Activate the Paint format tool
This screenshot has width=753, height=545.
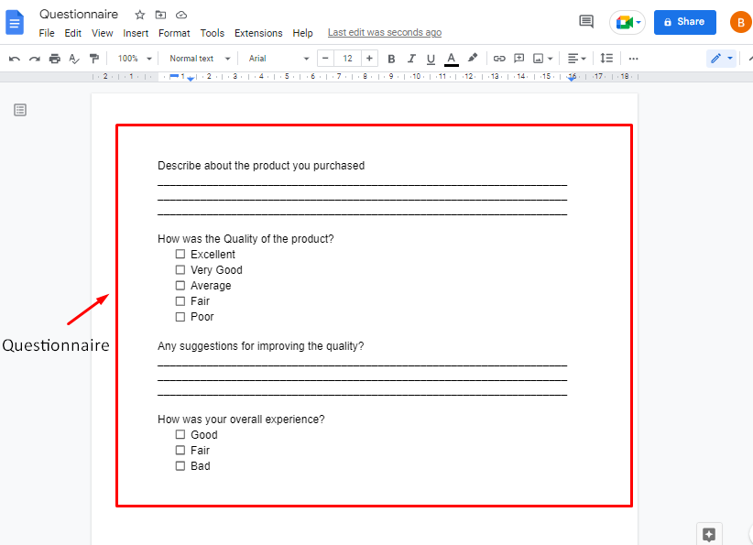tap(94, 59)
